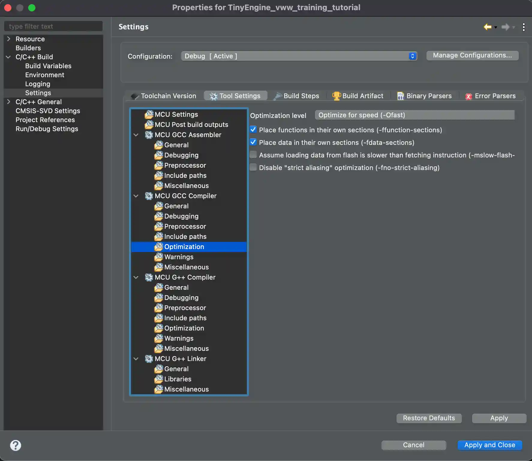
Task: Click the wrench icon on Tool Settings tab
Action: [x=214, y=96]
